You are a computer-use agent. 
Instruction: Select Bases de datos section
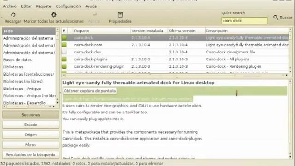pyautogui.click(x=29, y=60)
